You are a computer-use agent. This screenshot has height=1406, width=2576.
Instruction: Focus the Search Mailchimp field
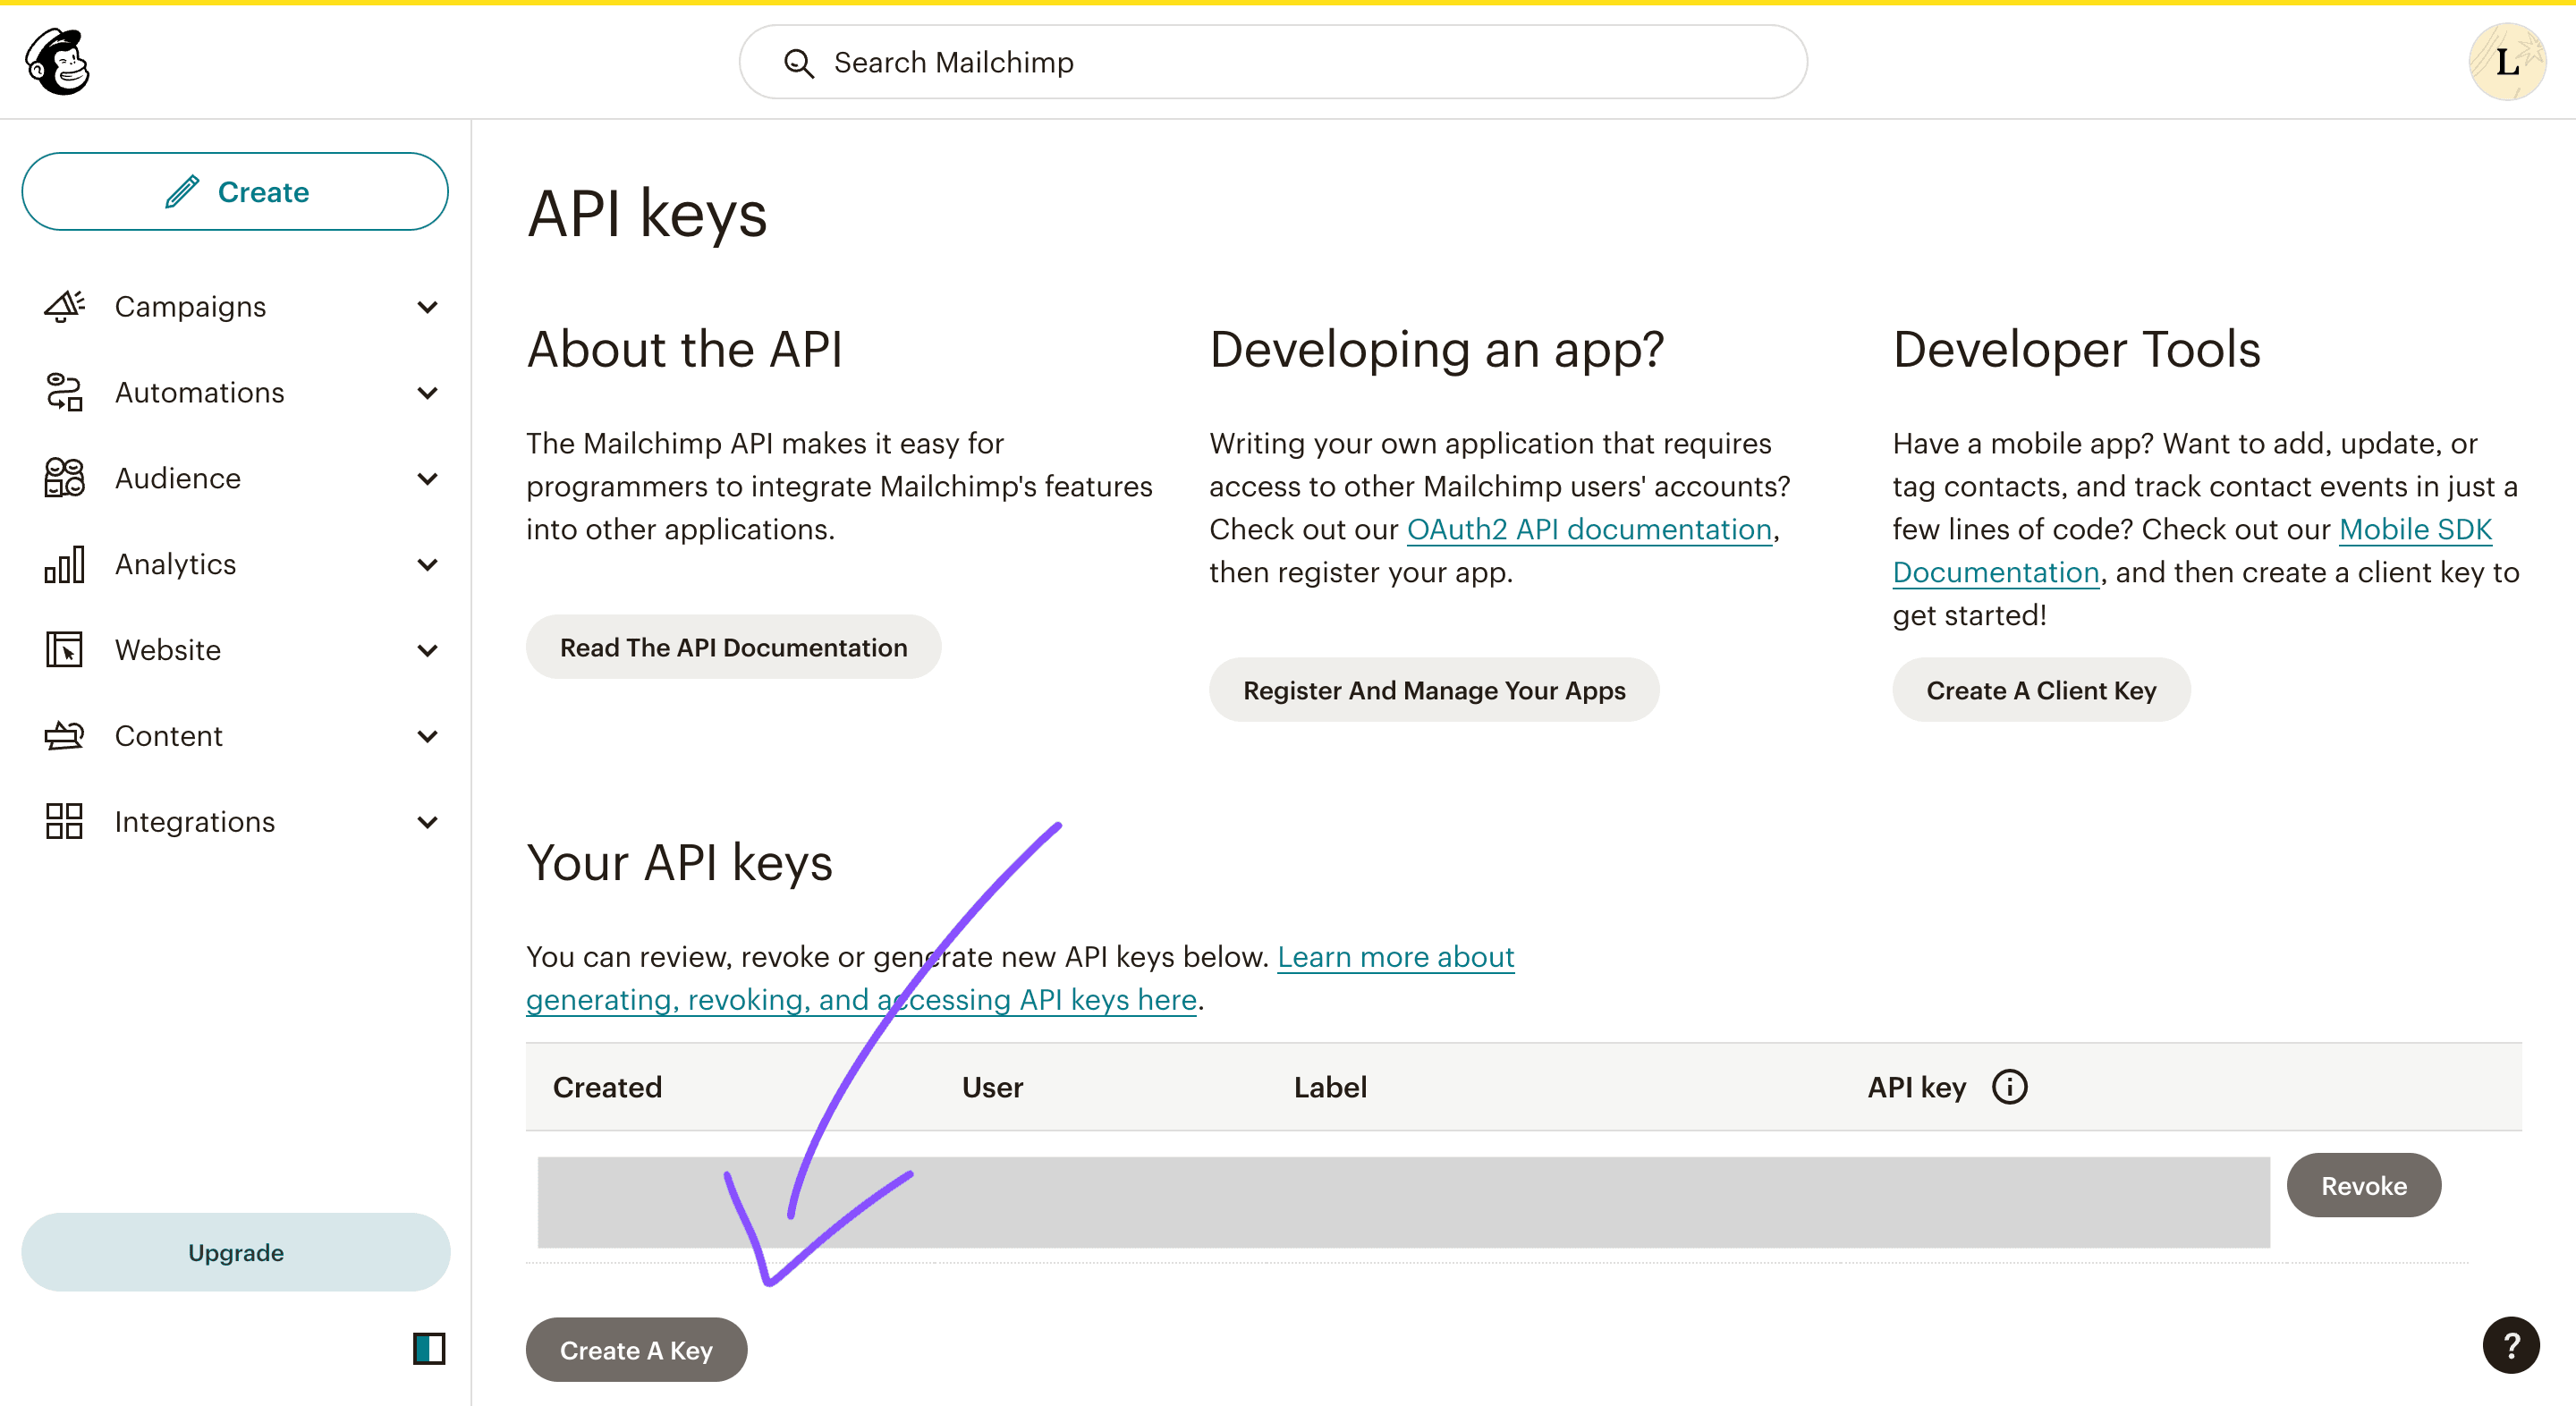click(1273, 62)
